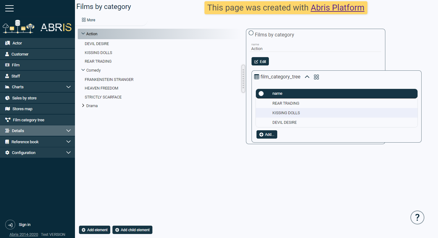Open the Customer menu item
The image size is (438, 238).
[37, 54]
